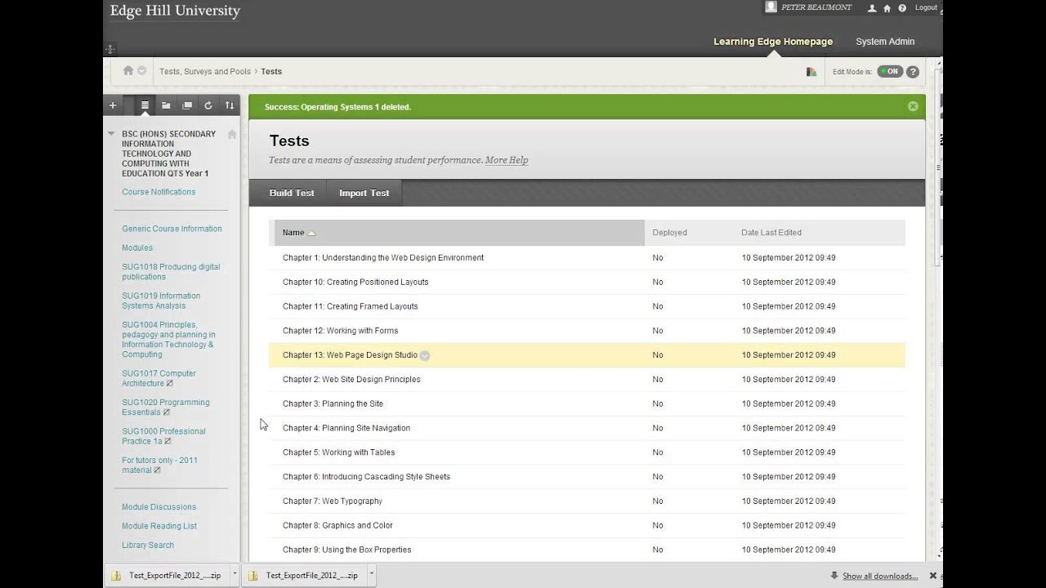This screenshot has width=1046, height=588.
Task: Click the top bar home icon
Action: (x=887, y=8)
